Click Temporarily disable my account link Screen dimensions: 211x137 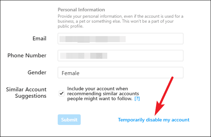pos(154,120)
